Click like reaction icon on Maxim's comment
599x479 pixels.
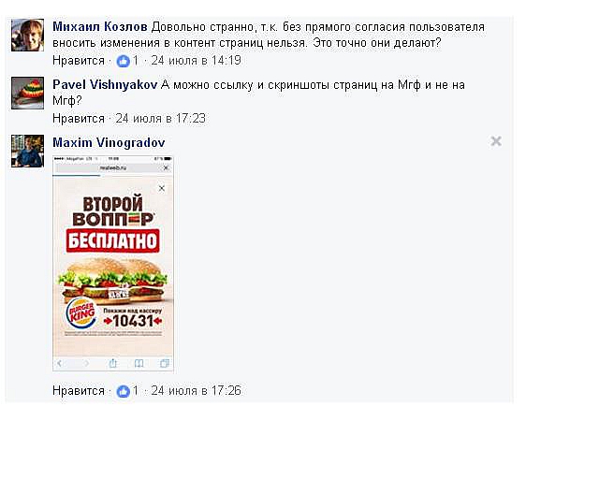pos(123,391)
